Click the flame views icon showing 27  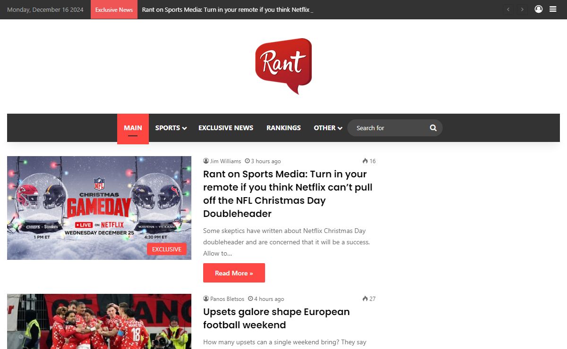(x=365, y=299)
